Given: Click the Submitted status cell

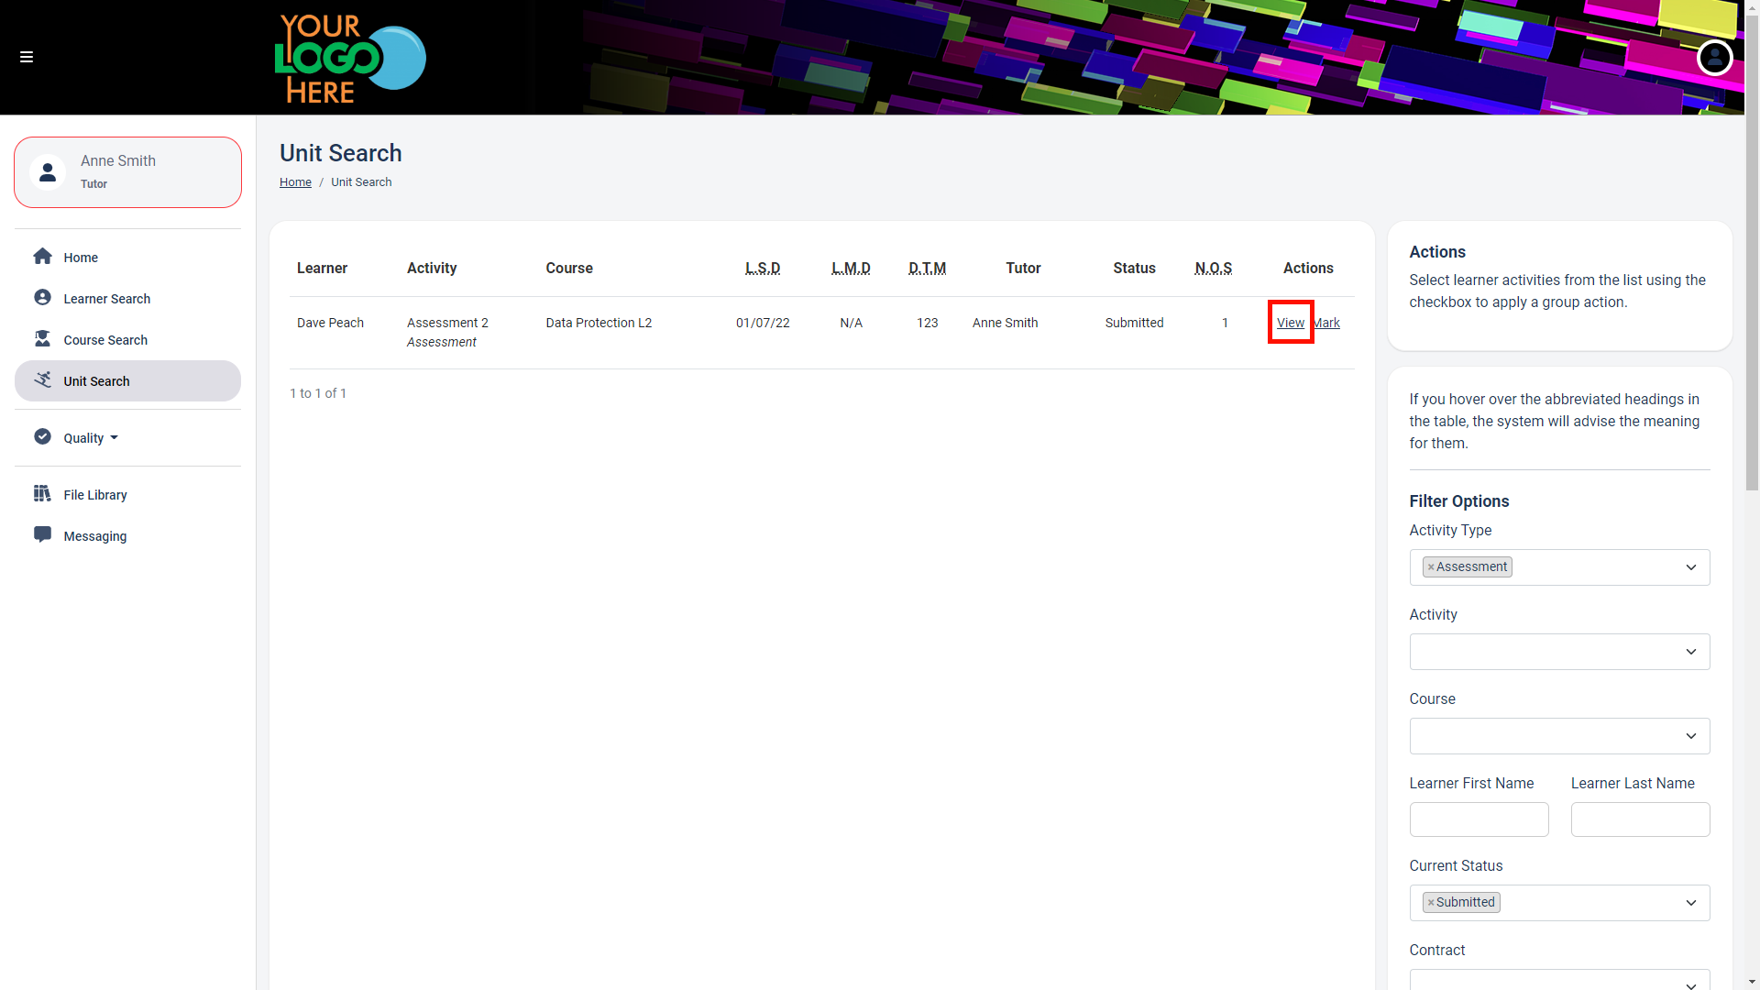Looking at the screenshot, I should point(1134,323).
